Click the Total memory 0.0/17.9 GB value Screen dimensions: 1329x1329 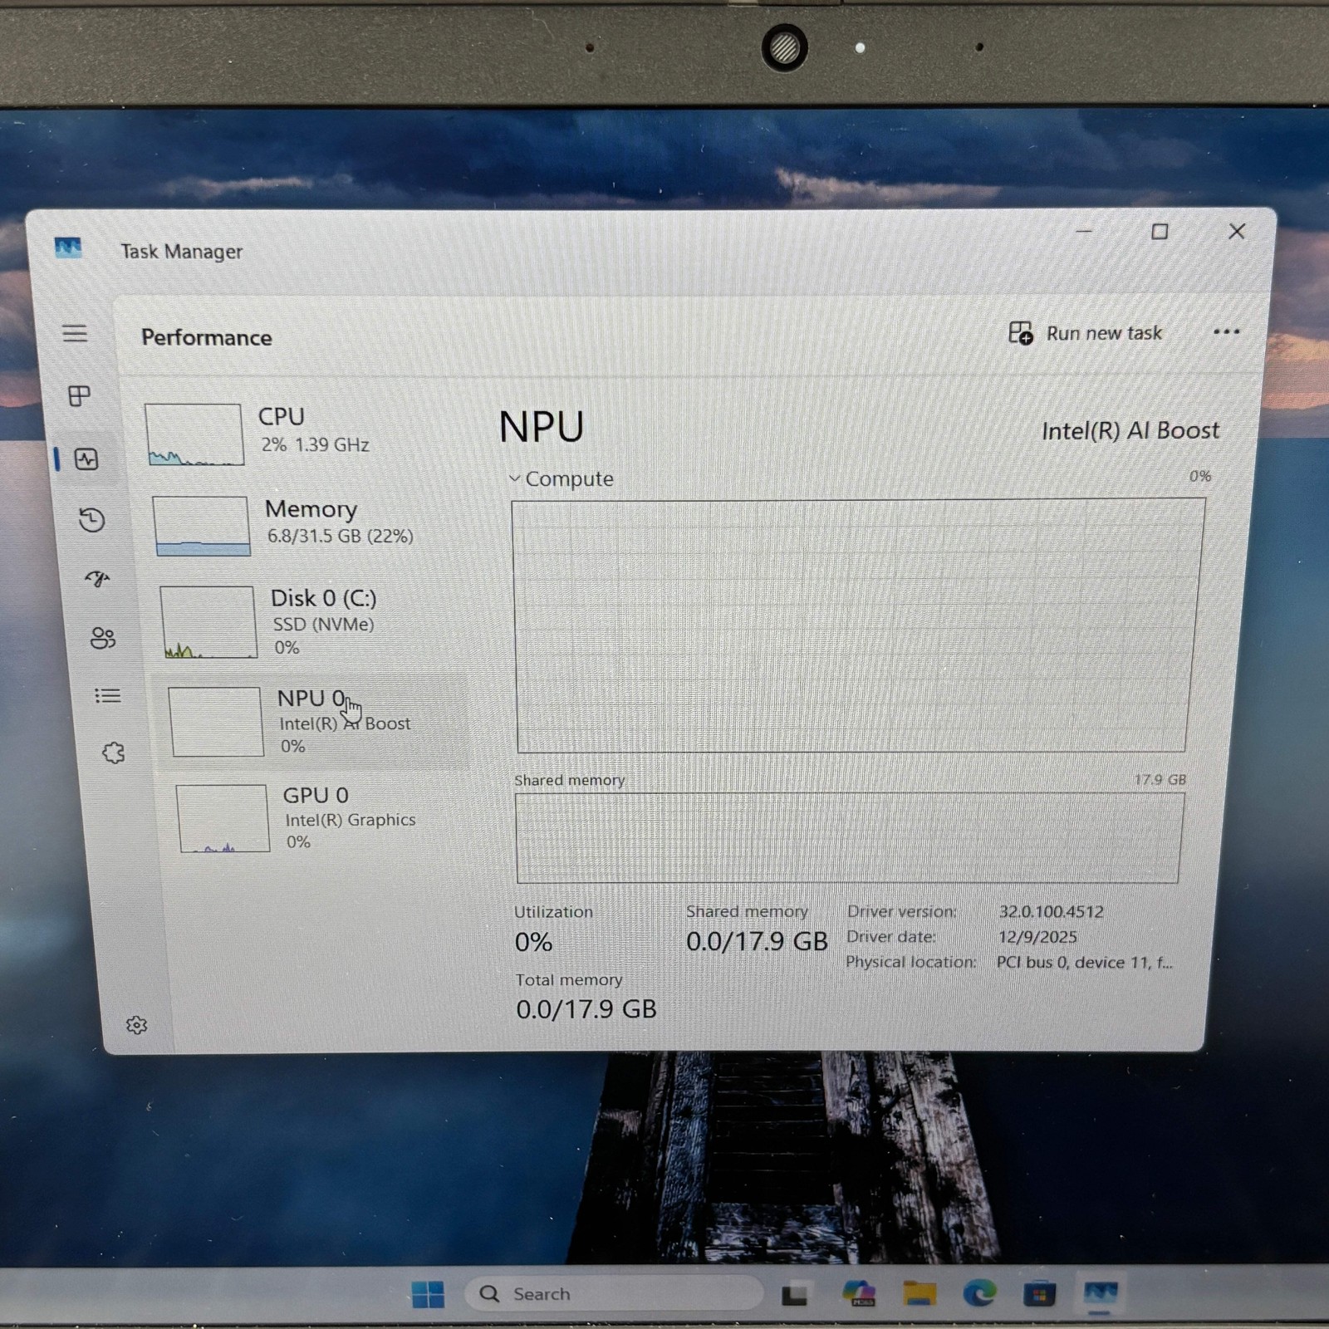(x=586, y=1008)
